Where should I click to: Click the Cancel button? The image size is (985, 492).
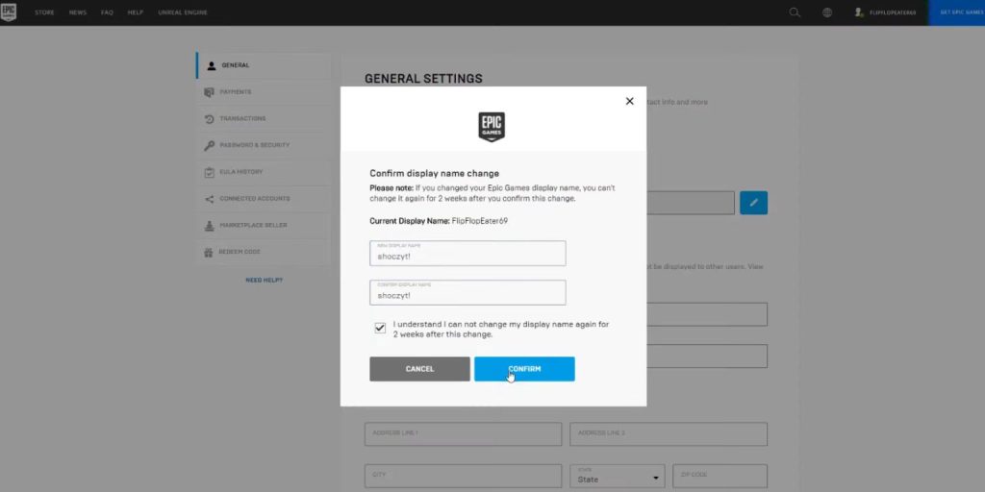point(419,369)
